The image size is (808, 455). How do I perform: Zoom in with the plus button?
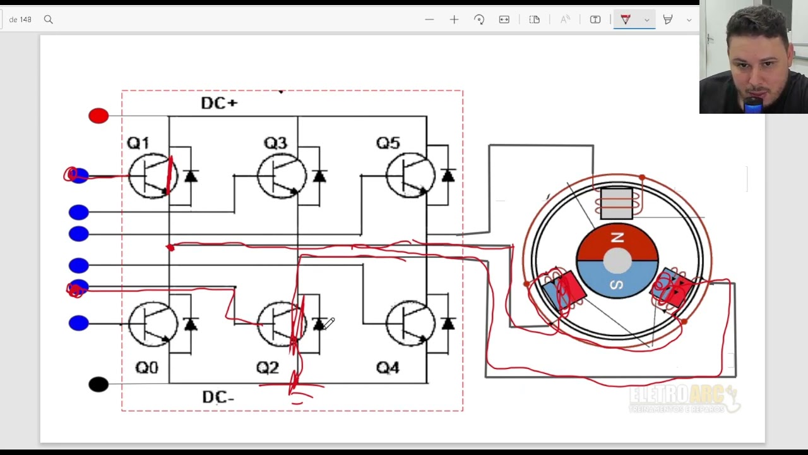(x=454, y=20)
